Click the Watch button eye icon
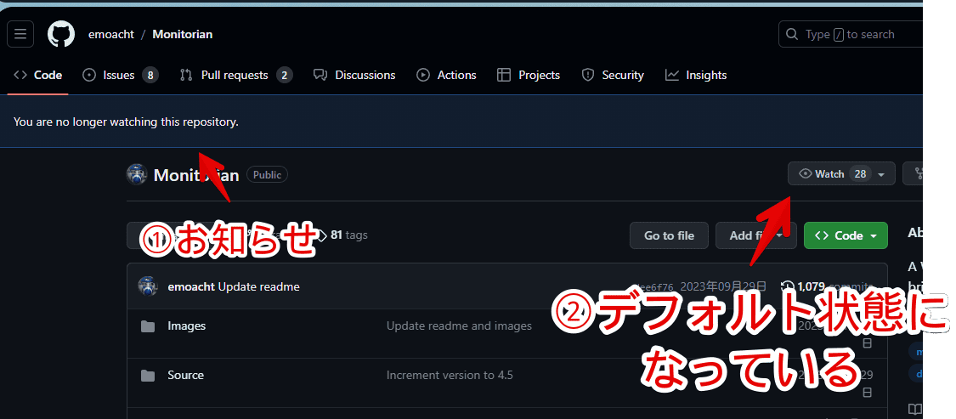 click(x=806, y=174)
